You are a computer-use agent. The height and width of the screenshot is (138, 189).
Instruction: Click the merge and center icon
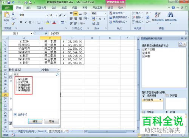(85, 19)
